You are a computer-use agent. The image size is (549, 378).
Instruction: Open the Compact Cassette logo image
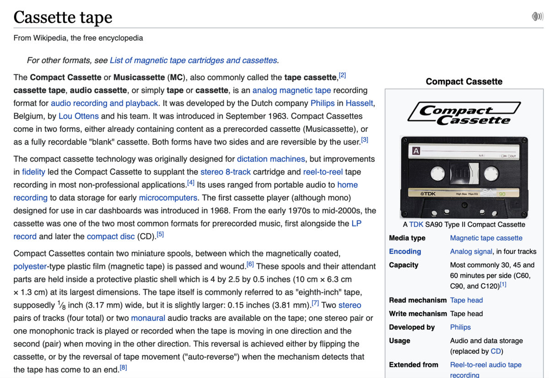[464, 113]
